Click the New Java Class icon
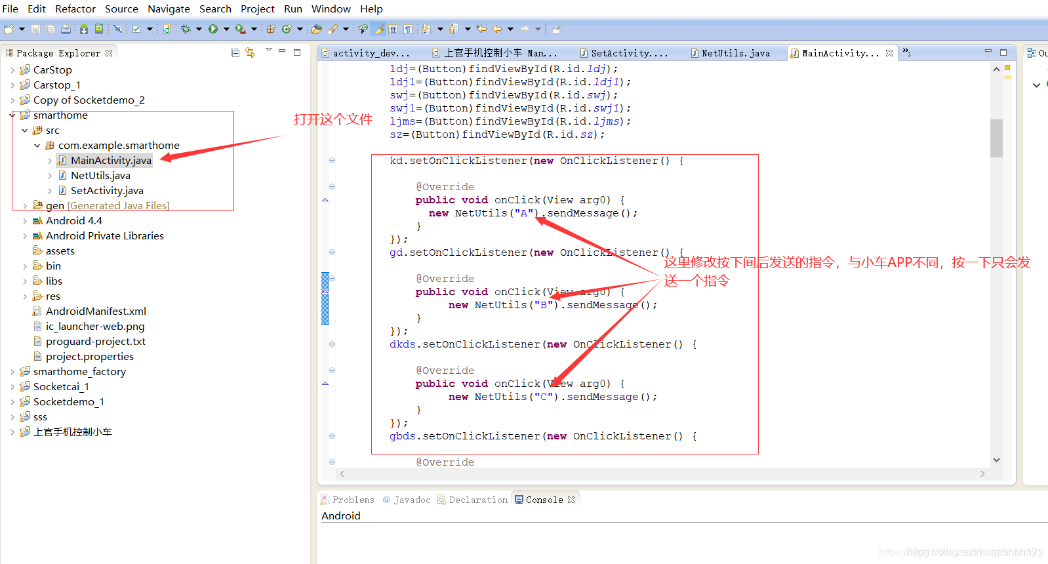The image size is (1048, 564). [x=287, y=29]
